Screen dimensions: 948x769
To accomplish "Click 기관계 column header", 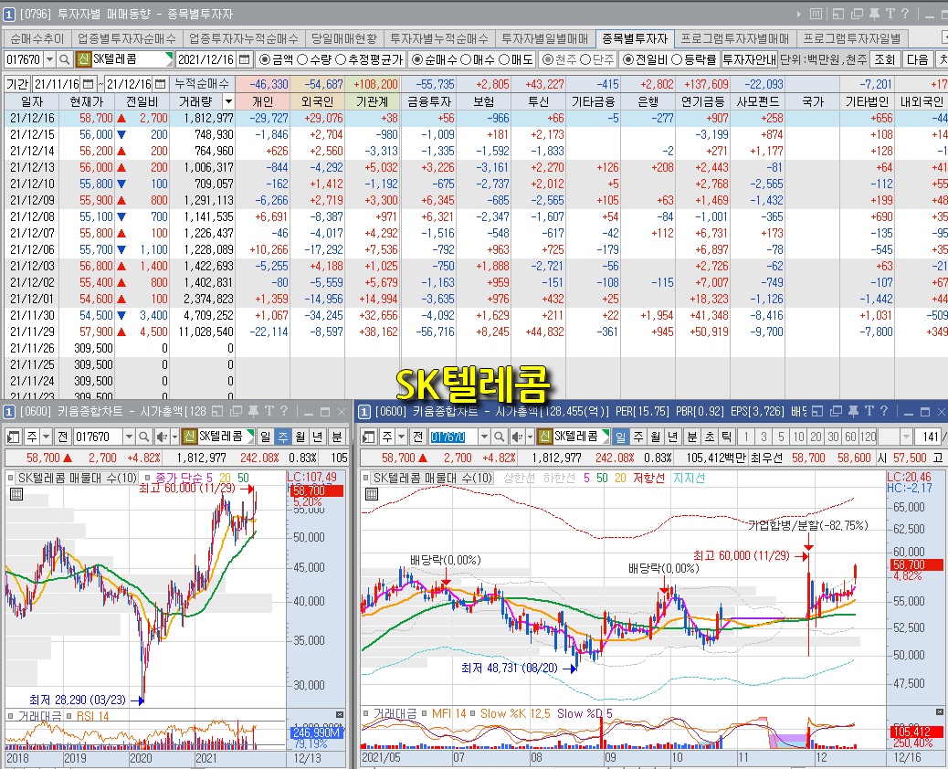I will (x=373, y=101).
